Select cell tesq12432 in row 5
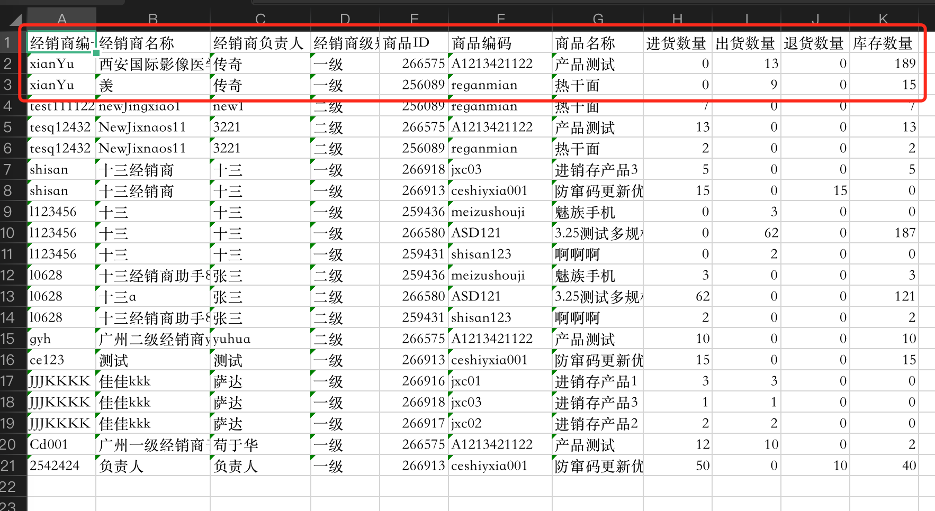The image size is (935, 511). coord(61,127)
